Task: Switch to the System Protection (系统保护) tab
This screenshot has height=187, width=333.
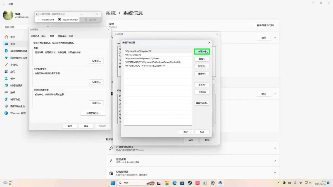Action: click(x=62, y=36)
